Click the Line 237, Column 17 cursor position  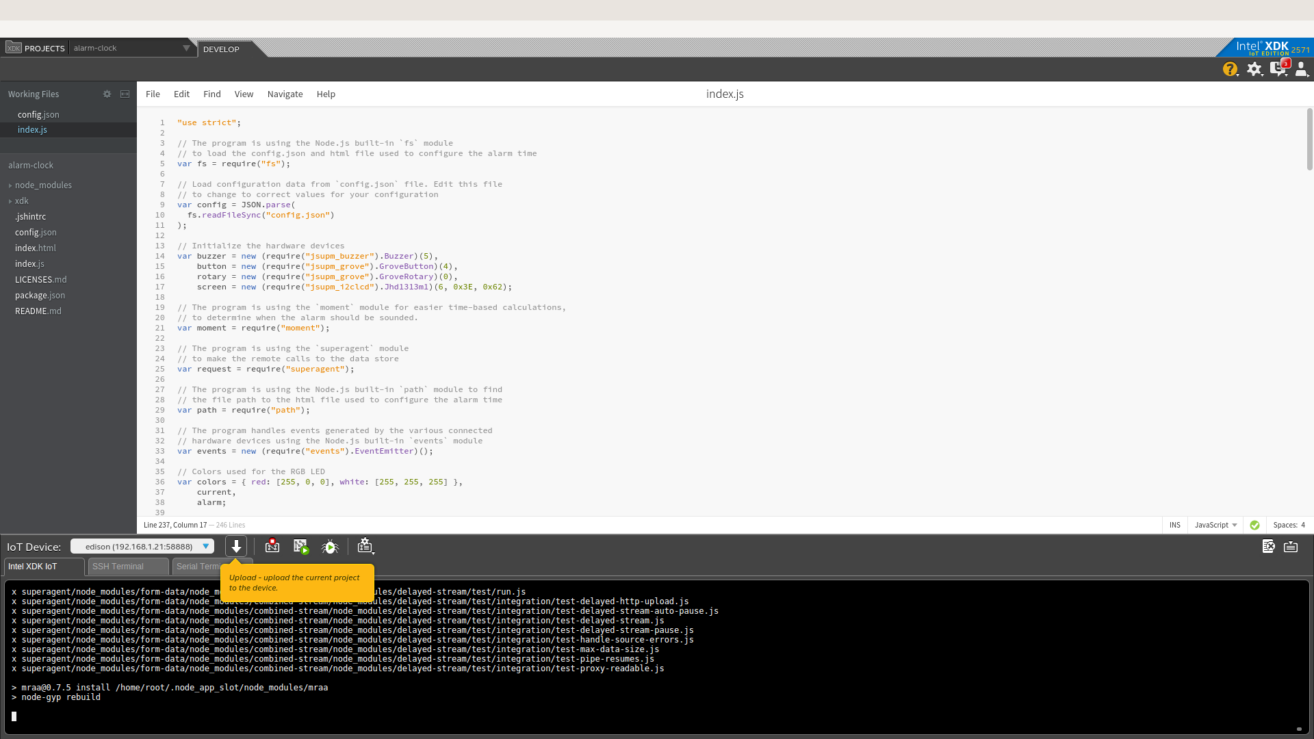click(175, 525)
